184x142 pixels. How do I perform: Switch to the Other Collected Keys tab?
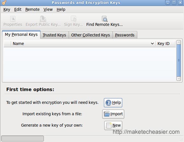click(91, 35)
